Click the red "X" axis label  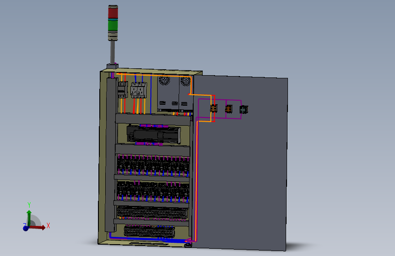(x=48, y=225)
